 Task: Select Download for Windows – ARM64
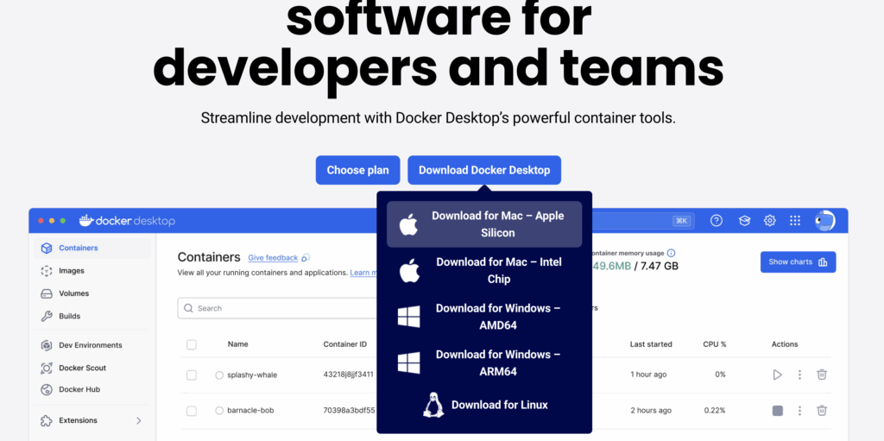(484, 363)
